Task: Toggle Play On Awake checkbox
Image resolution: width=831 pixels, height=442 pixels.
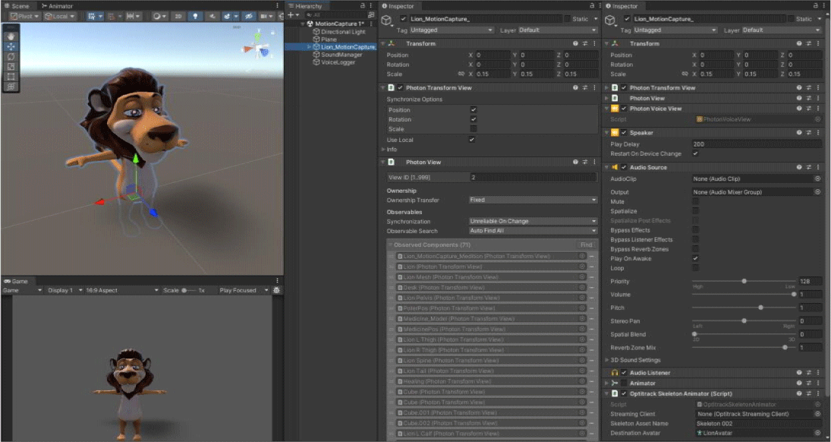Action: click(695, 258)
